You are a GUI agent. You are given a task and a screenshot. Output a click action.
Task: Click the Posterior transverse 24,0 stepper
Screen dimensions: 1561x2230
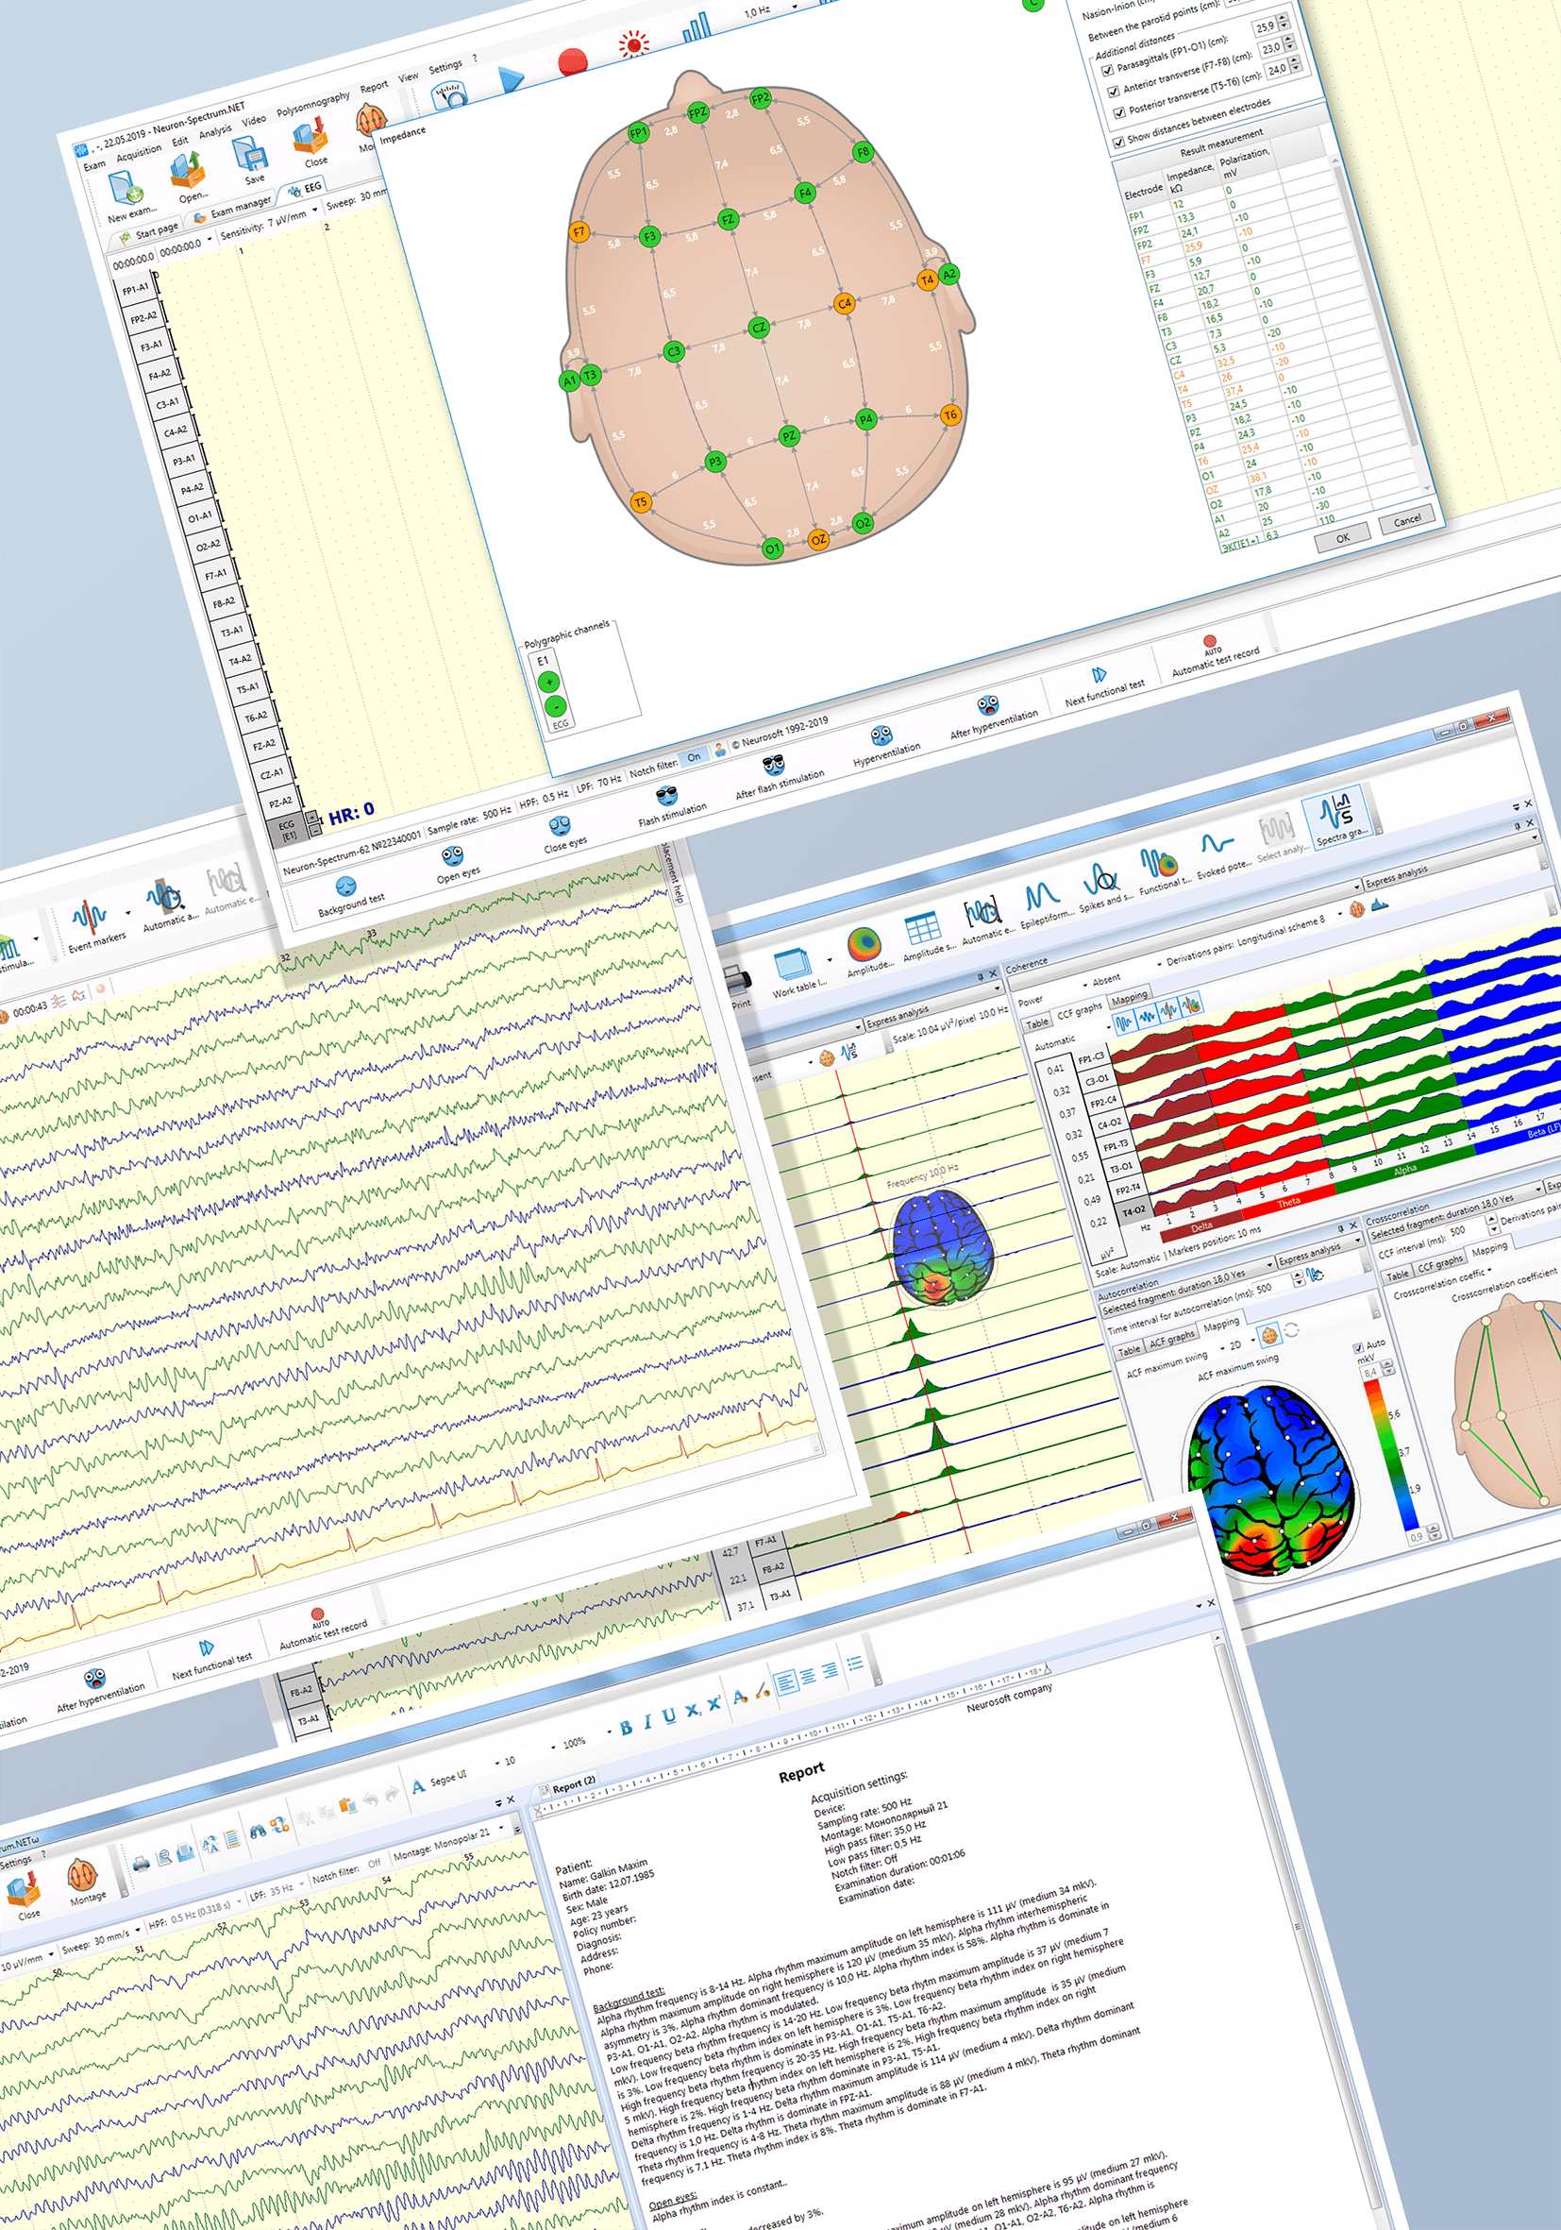click(1294, 66)
